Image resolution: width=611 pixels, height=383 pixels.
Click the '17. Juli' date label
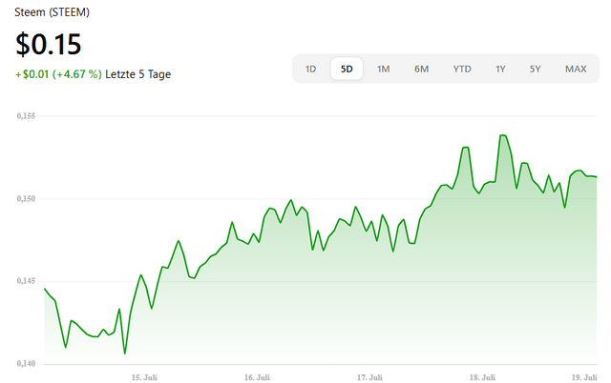click(x=369, y=377)
